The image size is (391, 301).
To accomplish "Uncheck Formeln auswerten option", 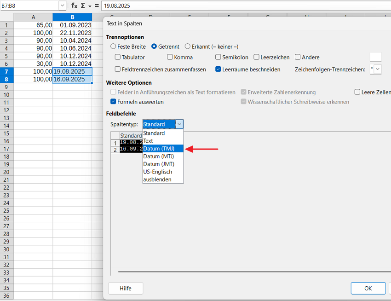I will pos(114,102).
